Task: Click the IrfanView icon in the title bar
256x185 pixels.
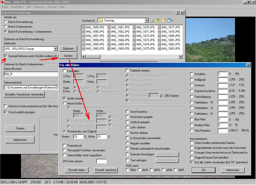Action: (x=2, y=2)
